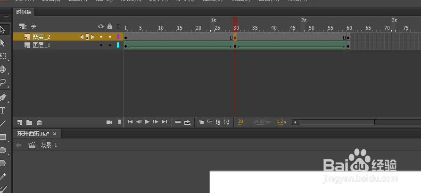Create a new layer folder
The image size is (421, 193).
(x=29, y=122)
